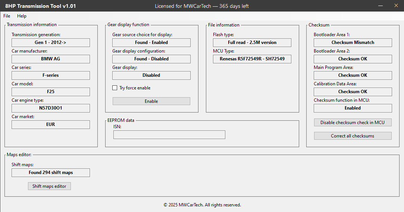This screenshot has height=212, width=404.
Task: Click Calibration Data Area Checksum OK field
Action: [353, 92]
